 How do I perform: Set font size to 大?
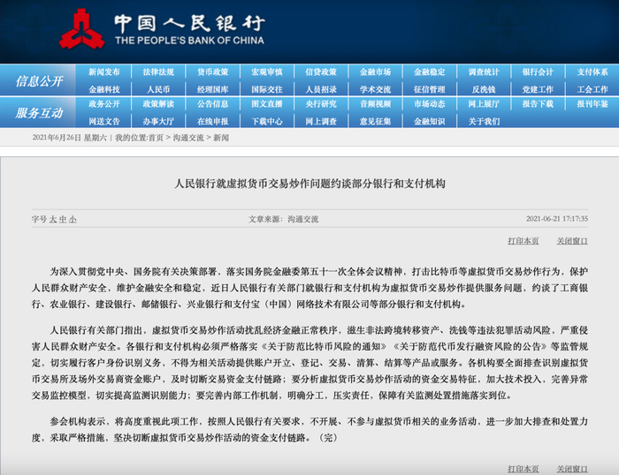pos(53,219)
